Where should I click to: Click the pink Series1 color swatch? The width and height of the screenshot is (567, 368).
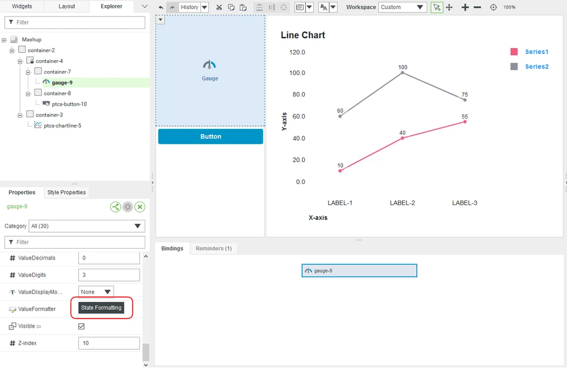click(514, 52)
